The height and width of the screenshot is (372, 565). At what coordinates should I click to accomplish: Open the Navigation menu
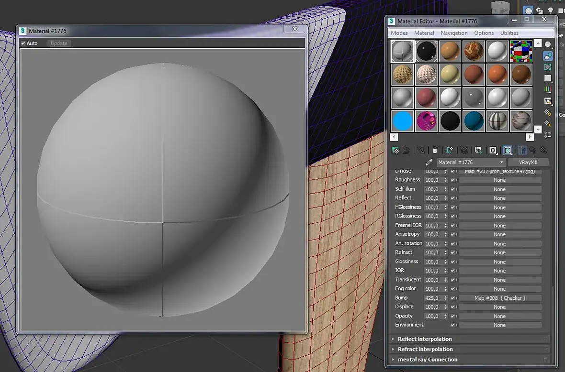click(454, 33)
